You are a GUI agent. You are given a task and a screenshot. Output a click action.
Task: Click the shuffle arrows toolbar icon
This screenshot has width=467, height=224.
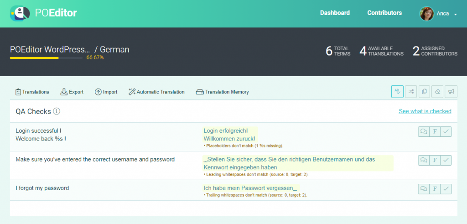(x=411, y=91)
